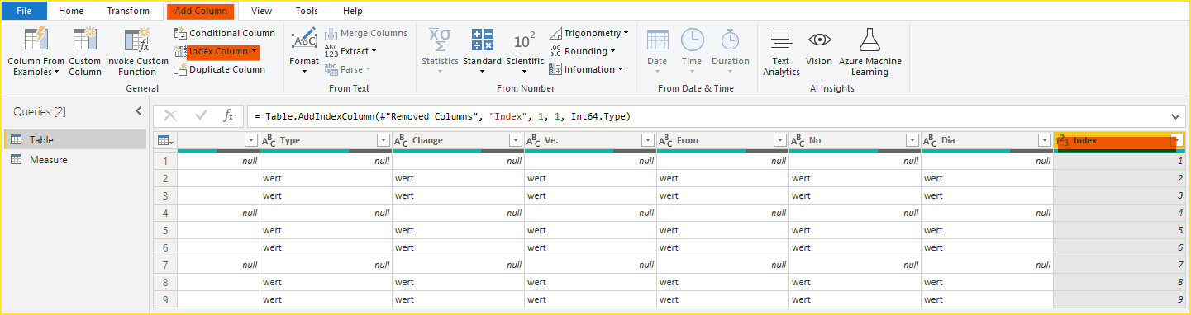Switch to the View tab
The height and width of the screenshot is (315, 1191).
(261, 11)
